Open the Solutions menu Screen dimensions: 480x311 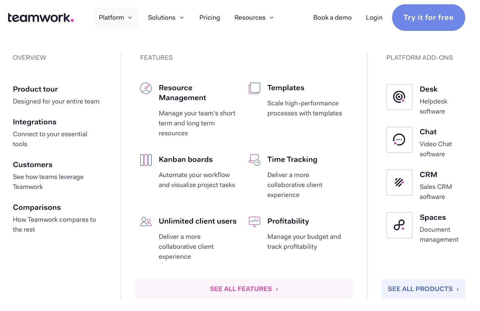(166, 18)
